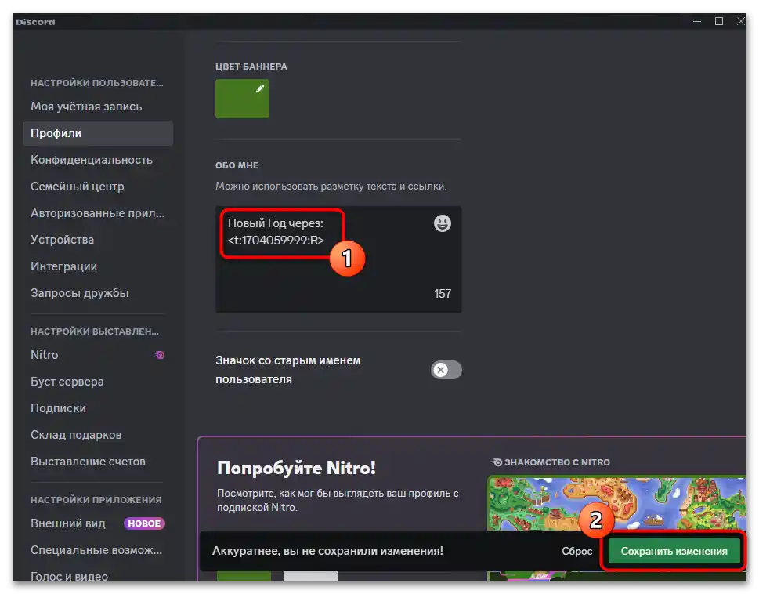Minimize the Discord window

697,21
